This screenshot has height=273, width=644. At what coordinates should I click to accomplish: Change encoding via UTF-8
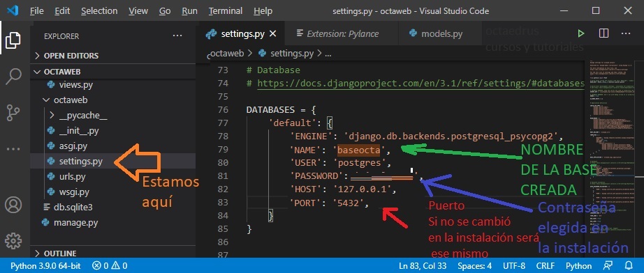coord(514,265)
